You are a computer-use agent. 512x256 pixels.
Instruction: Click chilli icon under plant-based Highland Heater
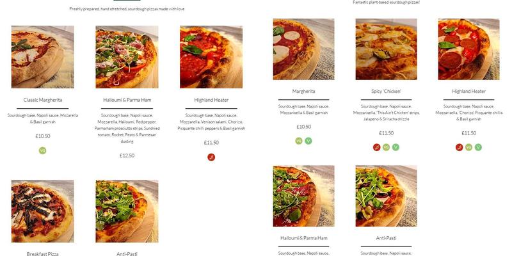point(460,147)
